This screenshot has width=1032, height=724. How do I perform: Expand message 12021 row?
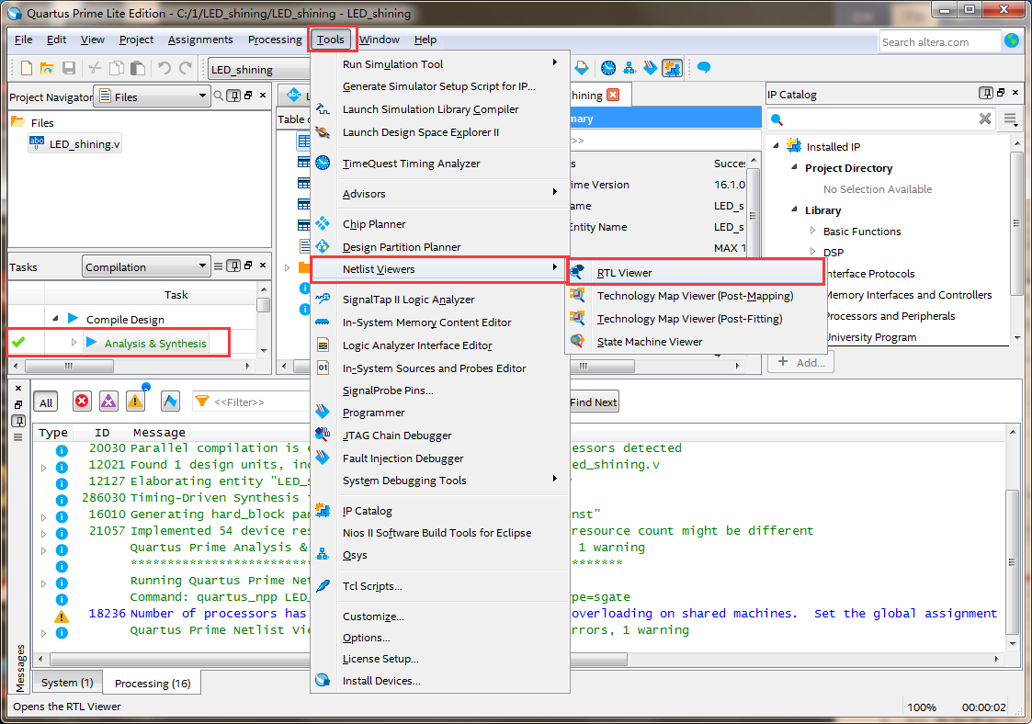coord(43,468)
